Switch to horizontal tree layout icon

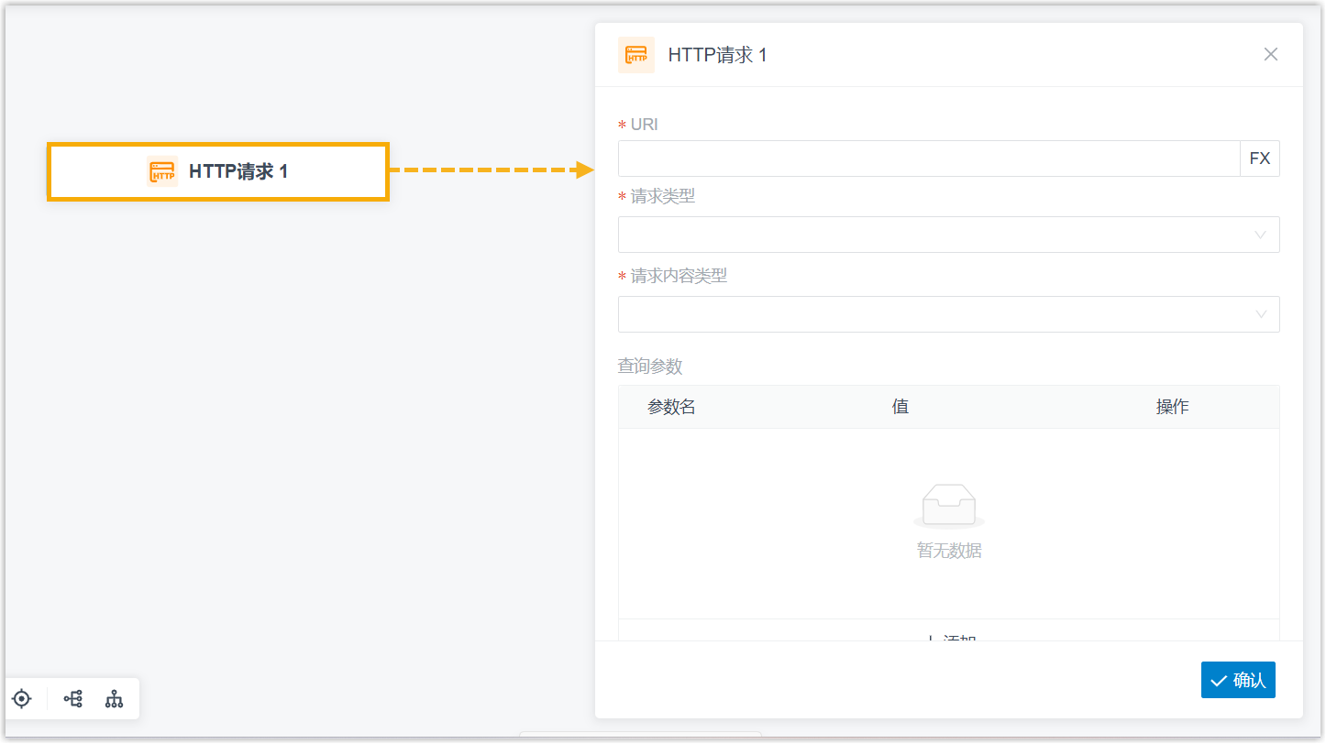[x=72, y=699]
